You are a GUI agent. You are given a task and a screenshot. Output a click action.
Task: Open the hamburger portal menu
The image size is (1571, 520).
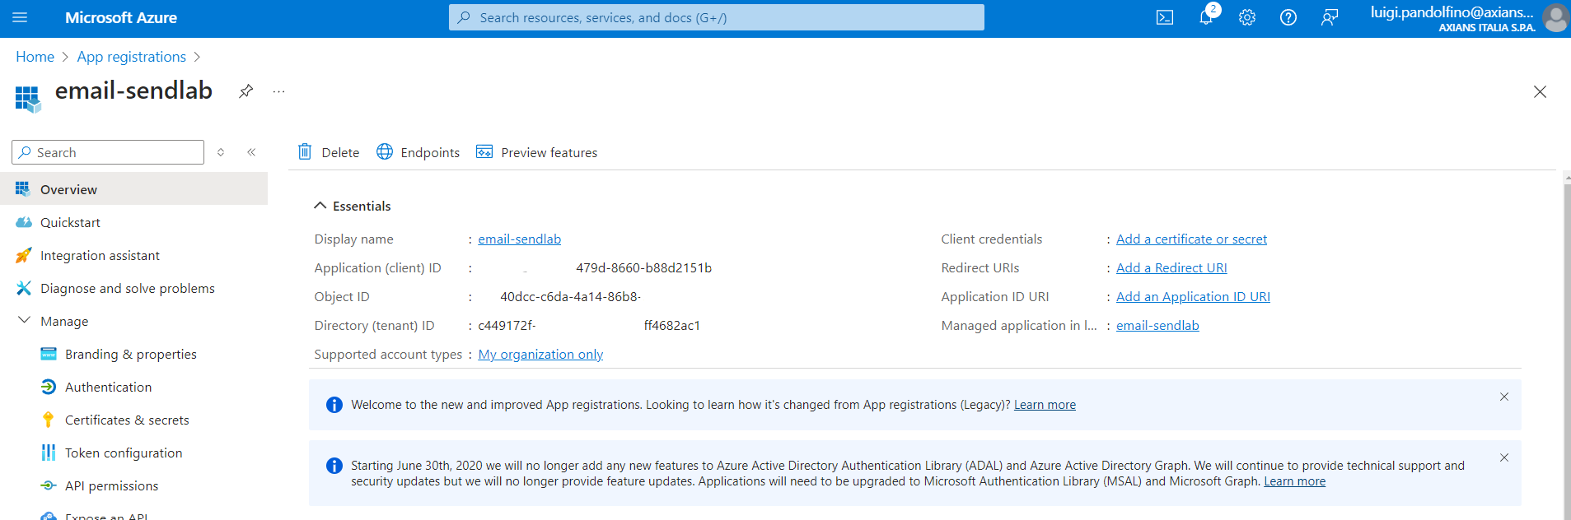tap(20, 17)
